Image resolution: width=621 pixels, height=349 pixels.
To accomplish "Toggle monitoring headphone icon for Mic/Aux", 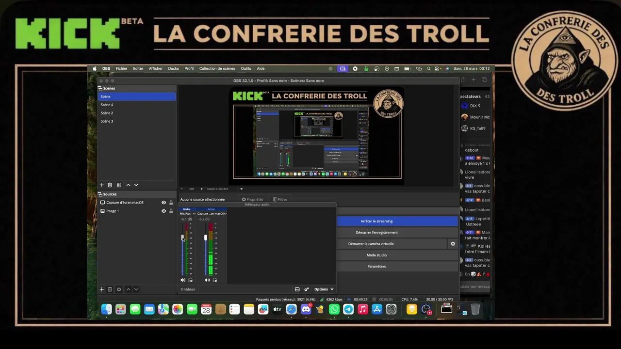I will pyautogui.click(x=190, y=280).
